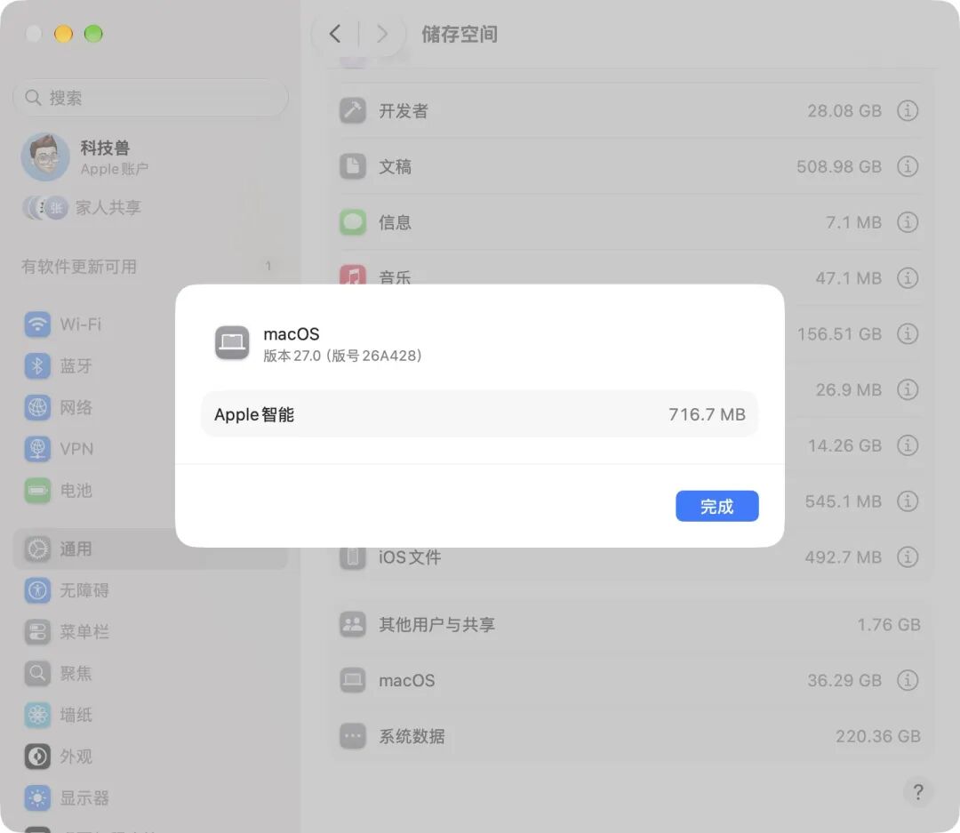Go forward with the right chevron button

click(382, 34)
